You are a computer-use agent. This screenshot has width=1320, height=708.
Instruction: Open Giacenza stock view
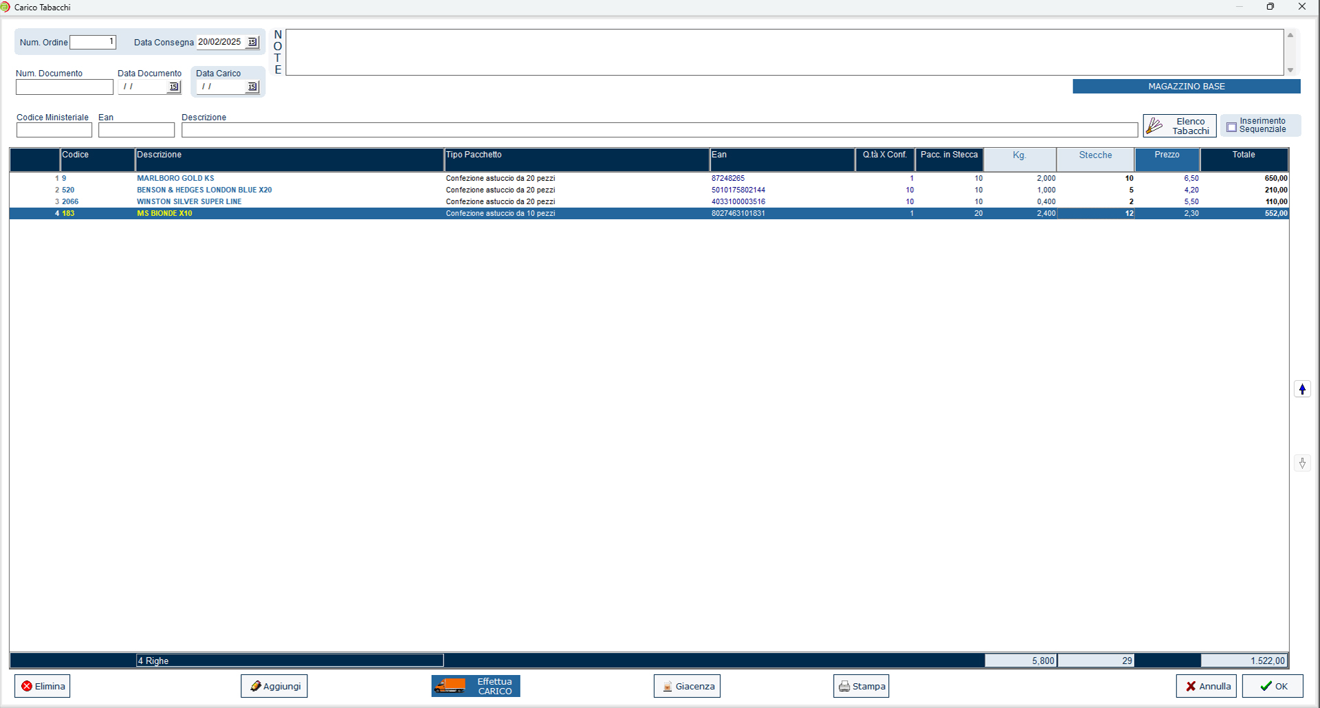(687, 686)
